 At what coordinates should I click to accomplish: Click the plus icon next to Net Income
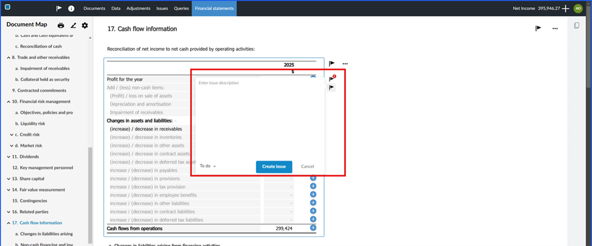point(565,8)
